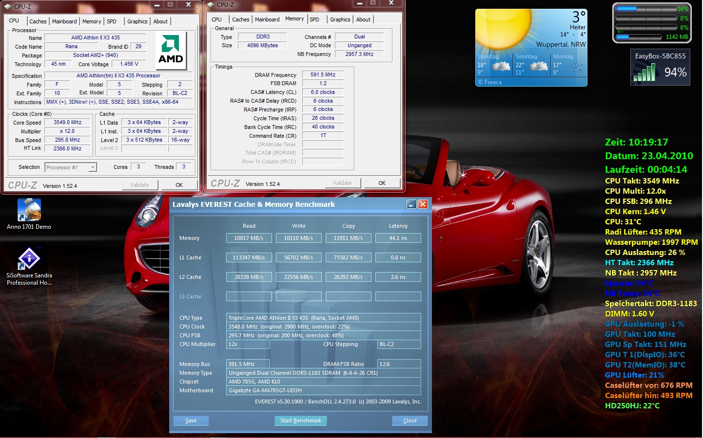Click OK in the CPU-Z memory window
The height and width of the screenshot is (438, 703).
[382, 183]
